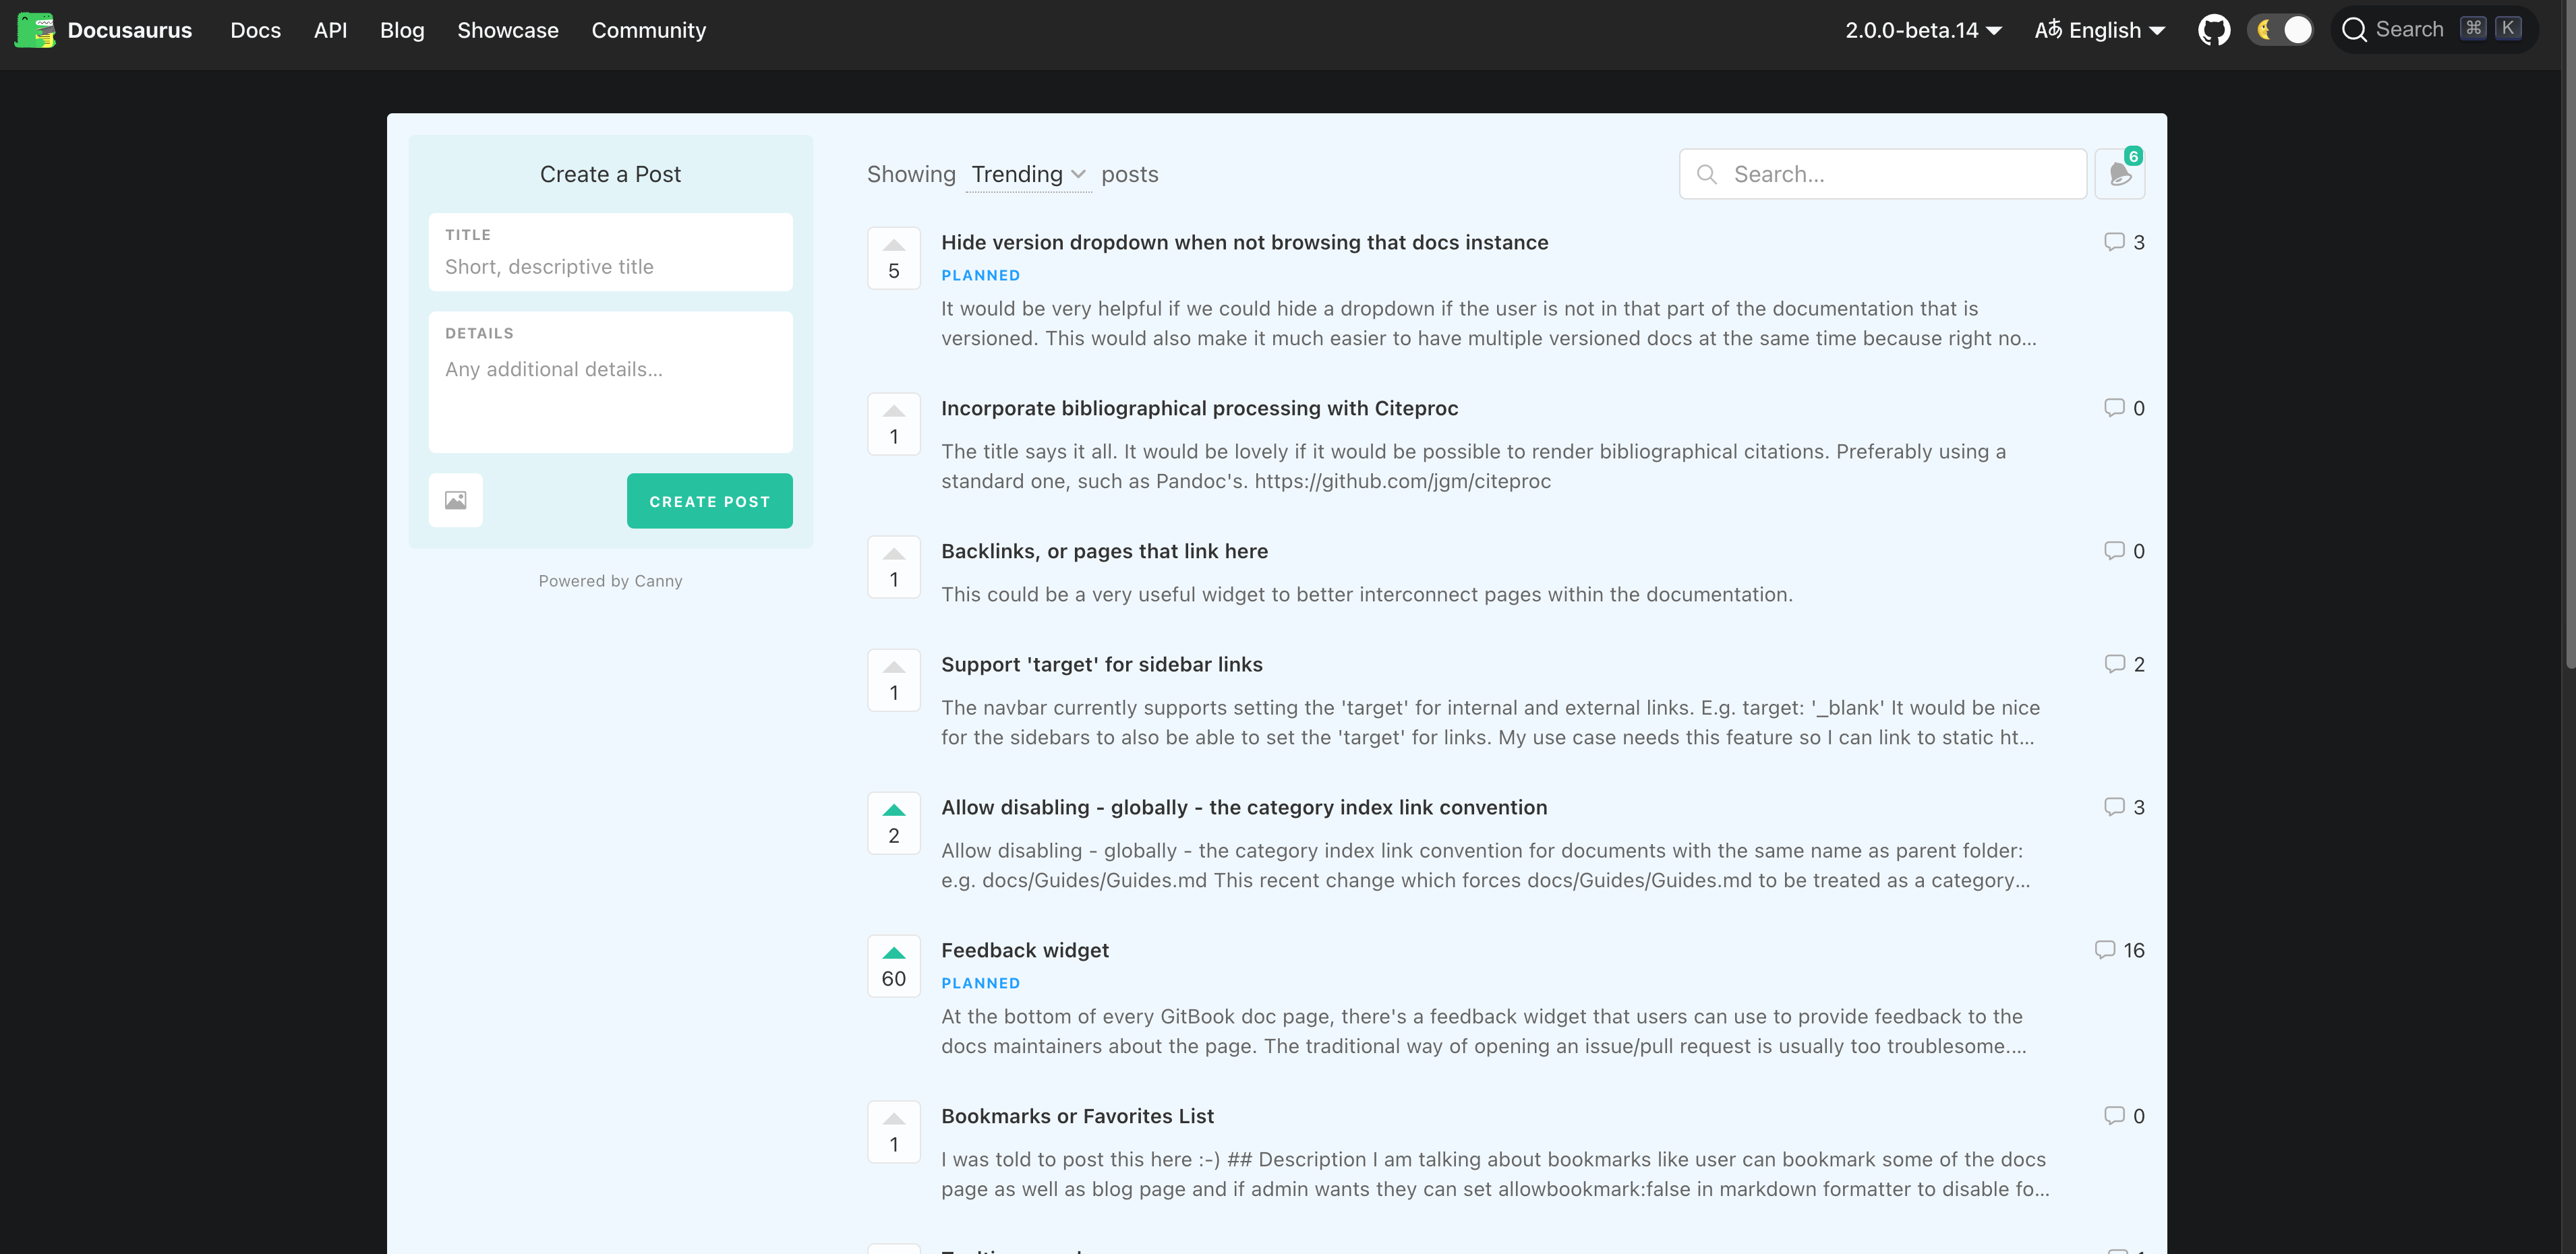Change the Trending sort dropdown

[1030, 175]
